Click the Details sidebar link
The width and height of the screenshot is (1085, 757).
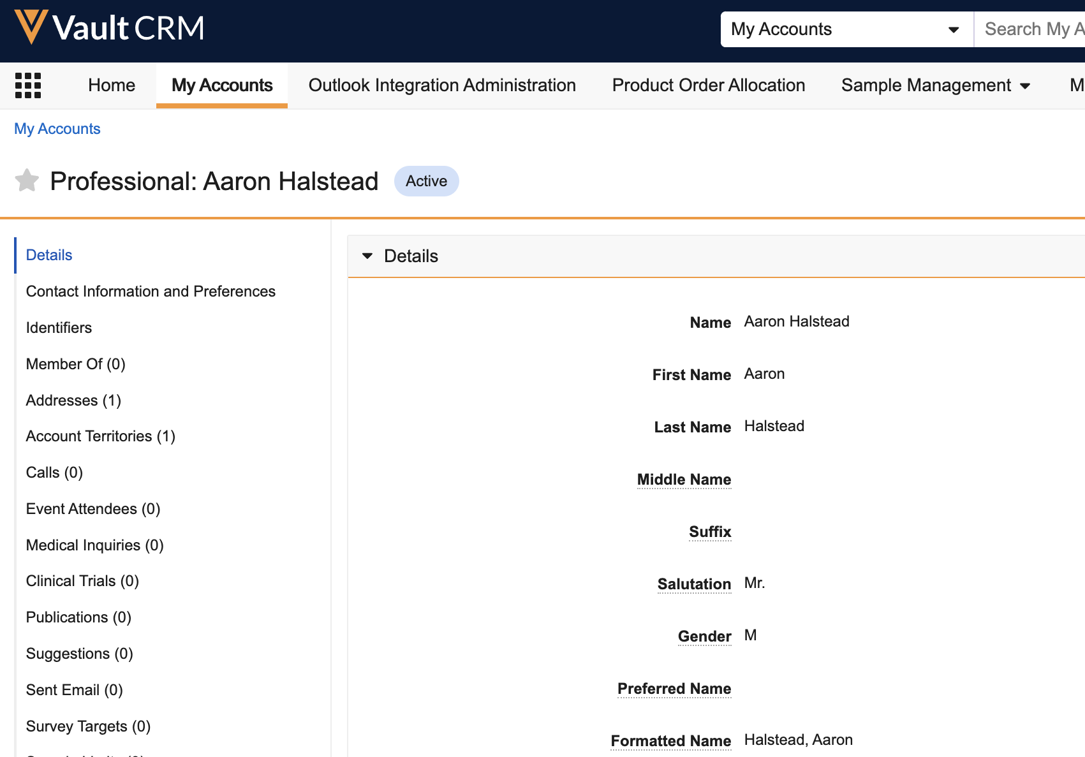click(49, 255)
